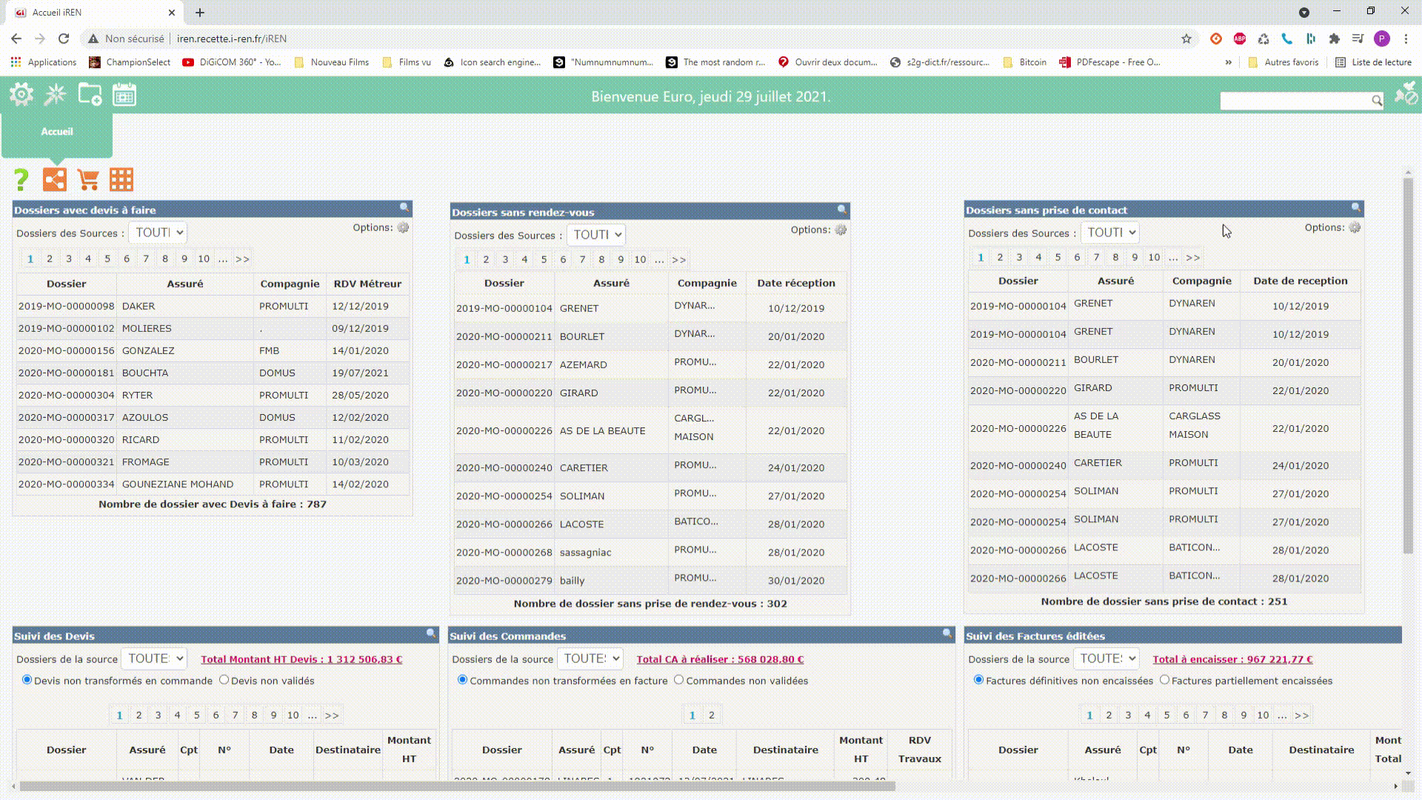This screenshot has height=800, width=1422.
Task: Click Options gear in Dossiers sans rendez-vous
Action: pos(841,230)
